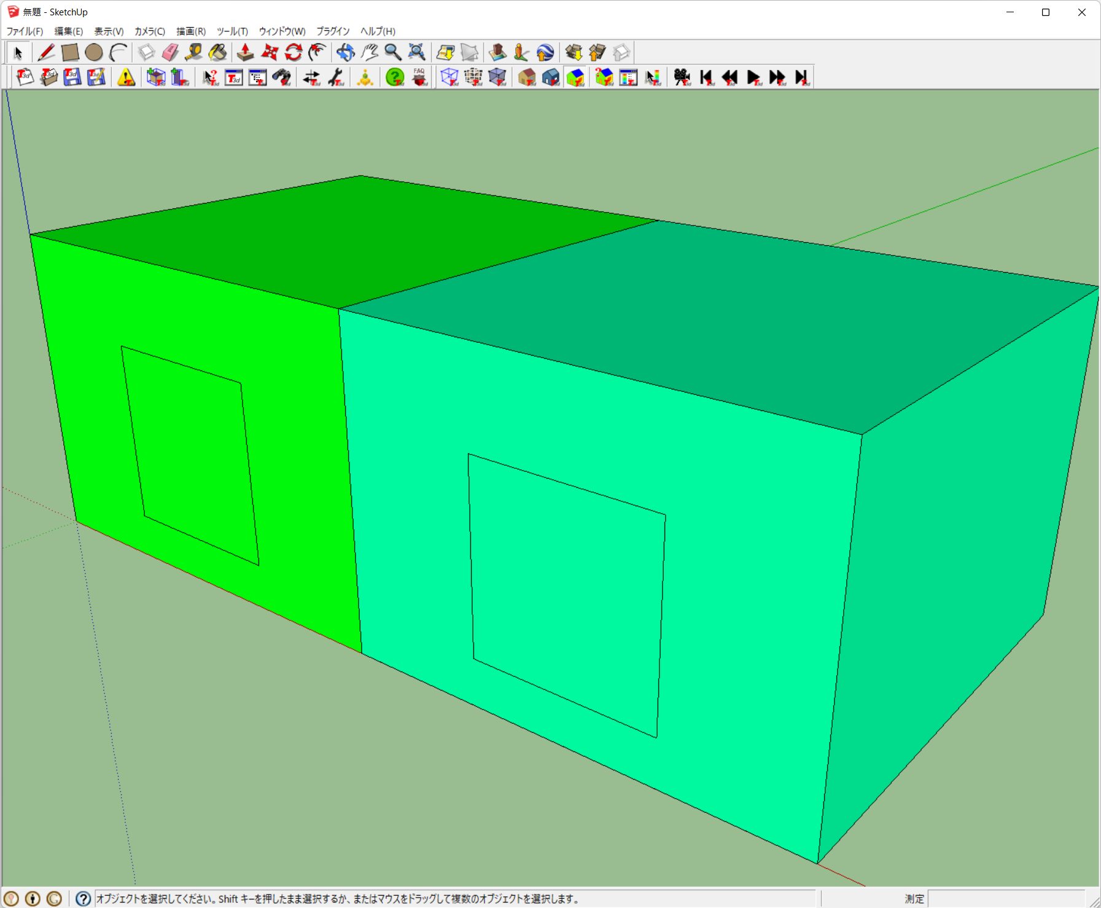The width and height of the screenshot is (1101, 908).
Task: Click the 測定 measurement input box
Action: pos(1006,898)
